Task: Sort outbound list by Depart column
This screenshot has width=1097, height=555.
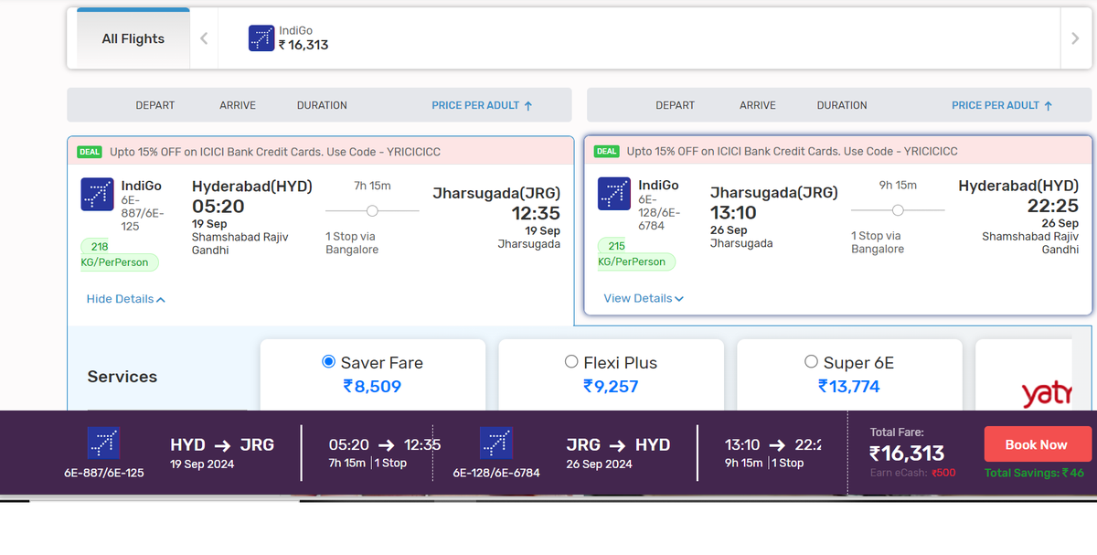Action: 155,105
